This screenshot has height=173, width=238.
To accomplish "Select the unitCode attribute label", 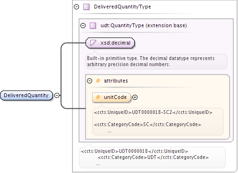I will tap(115, 97).
